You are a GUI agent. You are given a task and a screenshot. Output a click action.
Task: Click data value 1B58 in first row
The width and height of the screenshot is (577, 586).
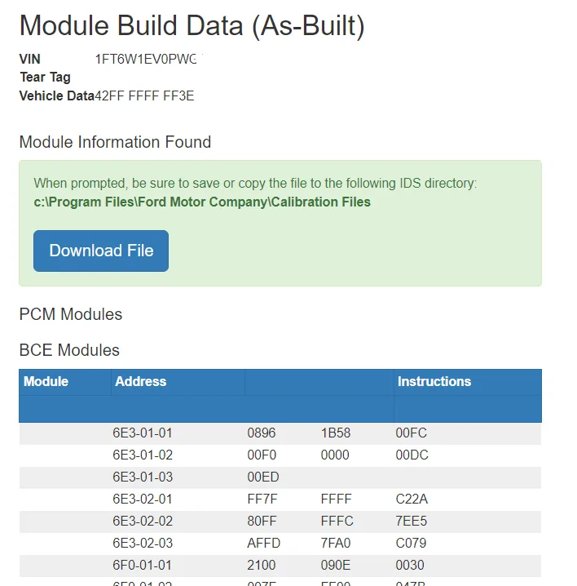[336, 433]
